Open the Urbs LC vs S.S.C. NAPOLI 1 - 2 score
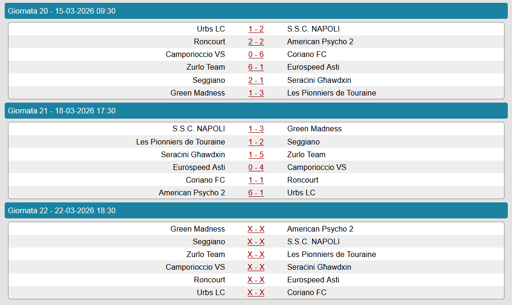512x305 pixels. tap(256, 29)
